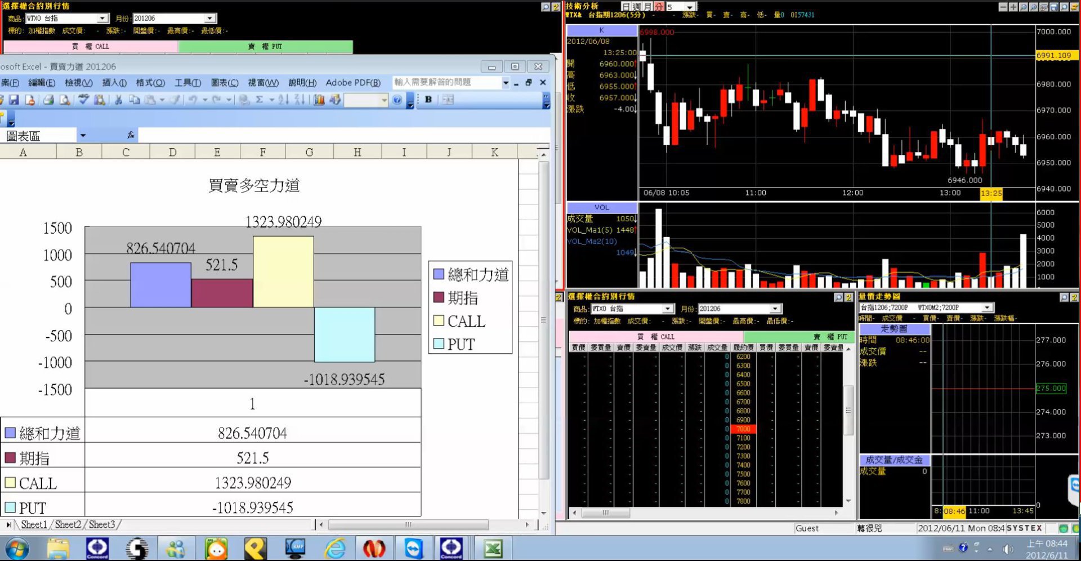This screenshot has height=561, width=1081.
Task: Click the K chart label button
Action: [601, 30]
